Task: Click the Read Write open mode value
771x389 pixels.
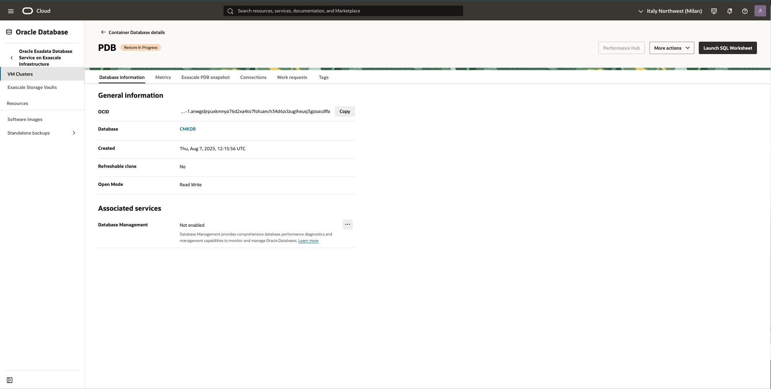Action: tap(191, 185)
